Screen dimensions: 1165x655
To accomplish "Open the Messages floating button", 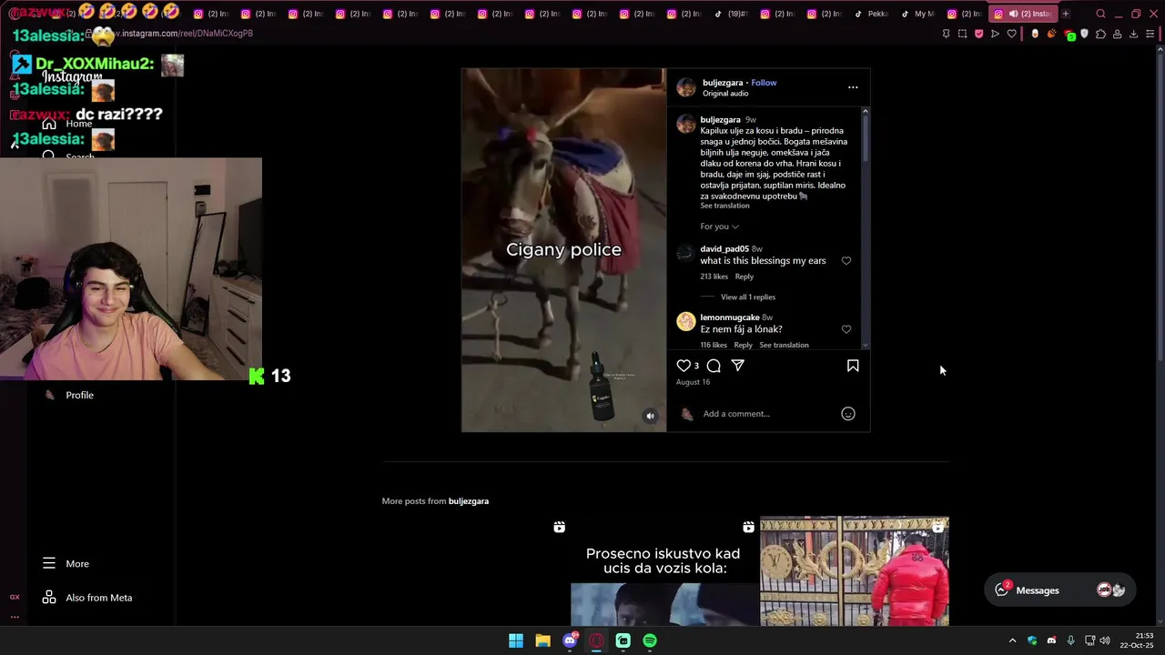I will 1059,590.
